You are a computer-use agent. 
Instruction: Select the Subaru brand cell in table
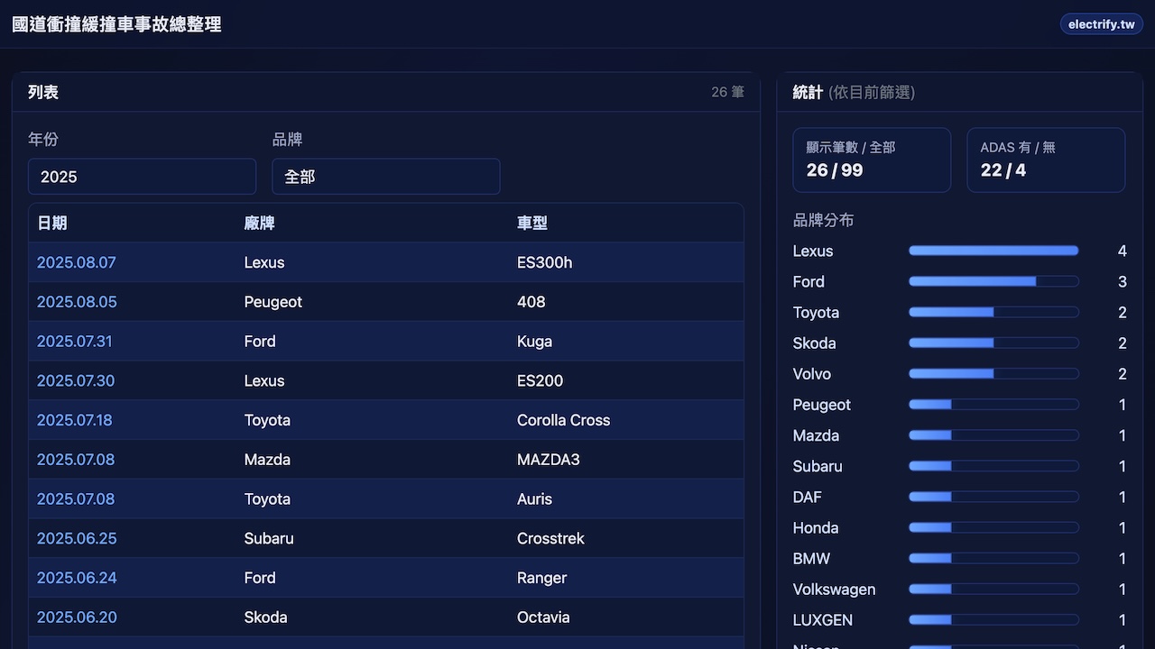(x=269, y=538)
